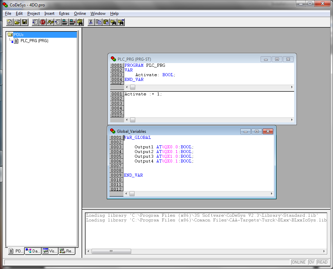Click the OV indicator in status bar
333x269 pixels.
(312, 262)
